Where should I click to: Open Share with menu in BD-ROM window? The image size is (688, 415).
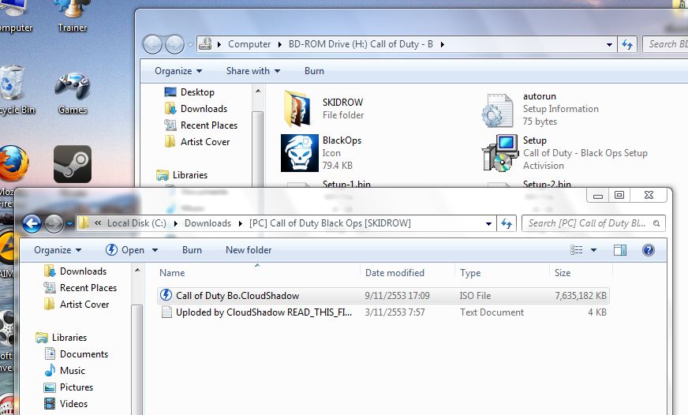(253, 71)
